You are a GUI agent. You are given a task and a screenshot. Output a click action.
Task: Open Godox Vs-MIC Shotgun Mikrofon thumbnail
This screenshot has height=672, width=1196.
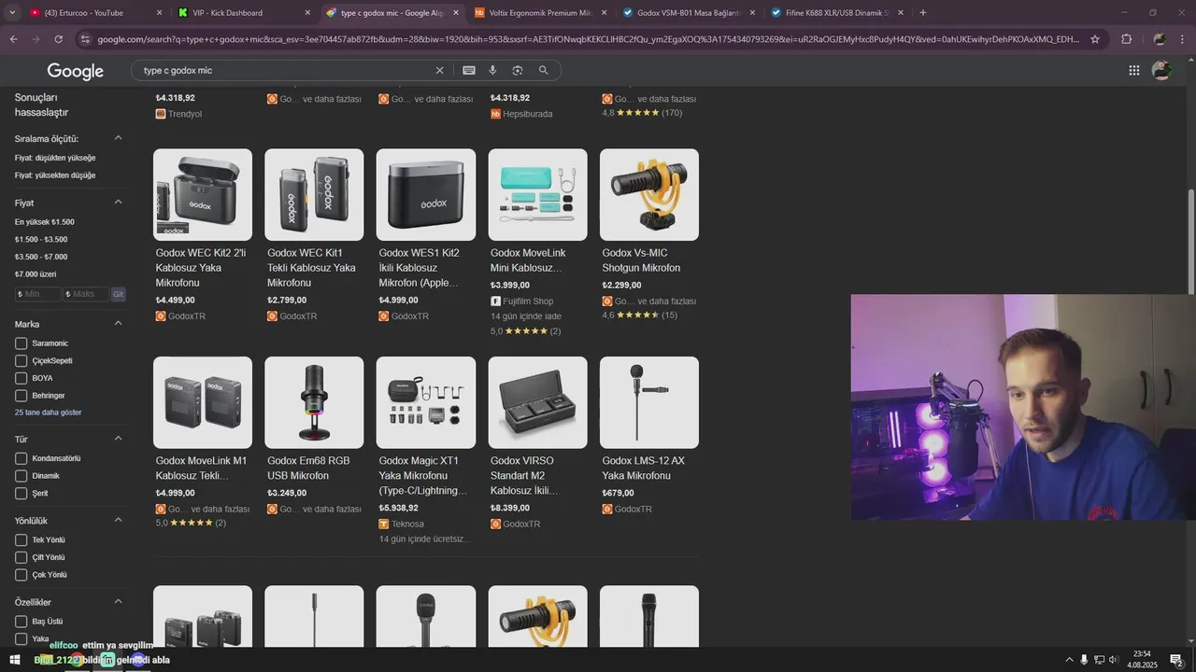tap(649, 194)
